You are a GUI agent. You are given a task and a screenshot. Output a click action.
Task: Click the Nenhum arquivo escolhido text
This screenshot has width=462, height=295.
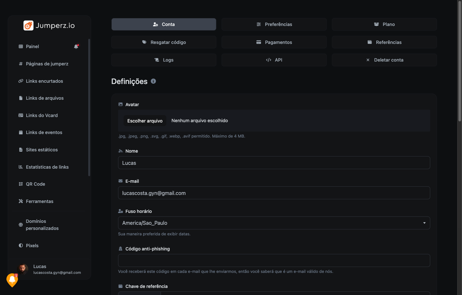(x=200, y=121)
